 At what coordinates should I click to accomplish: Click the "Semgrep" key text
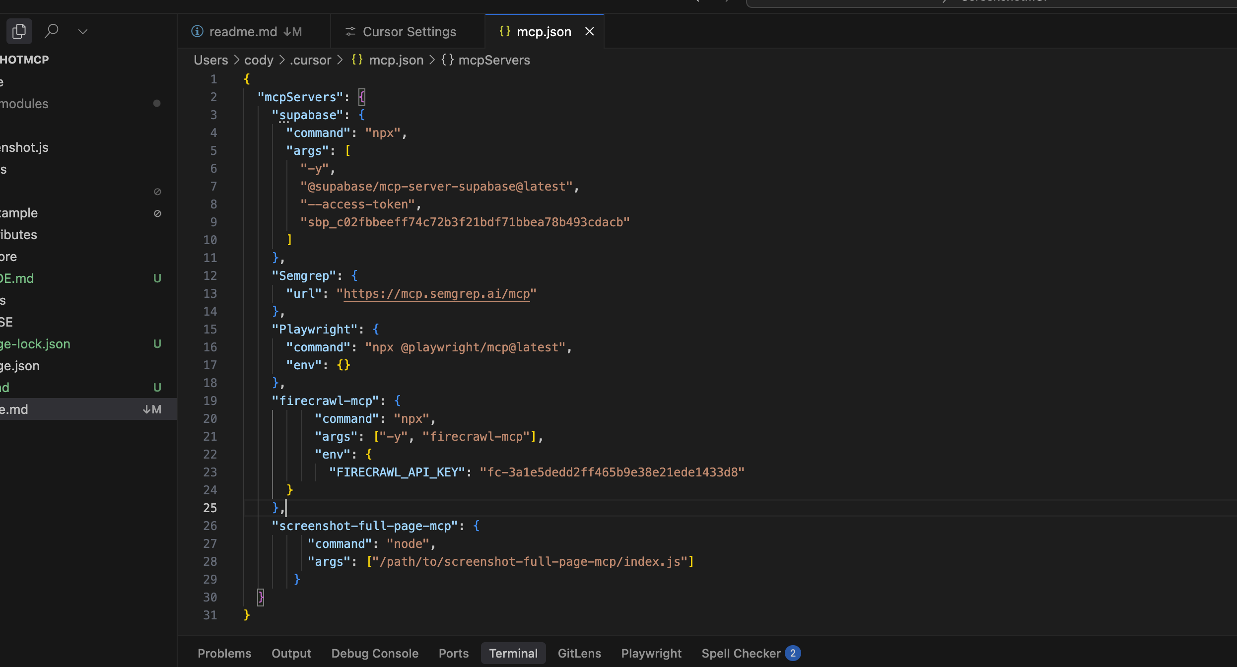click(x=304, y=276)
